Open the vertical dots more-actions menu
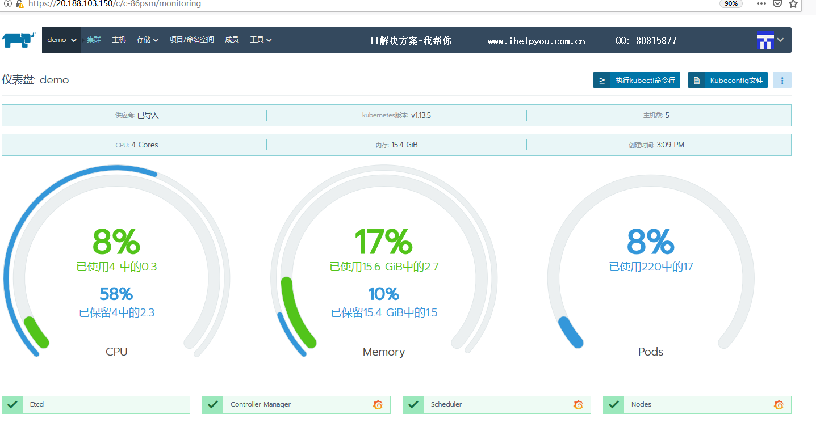The width and height of the screenshot is (816, 427). tap(782, 81)
